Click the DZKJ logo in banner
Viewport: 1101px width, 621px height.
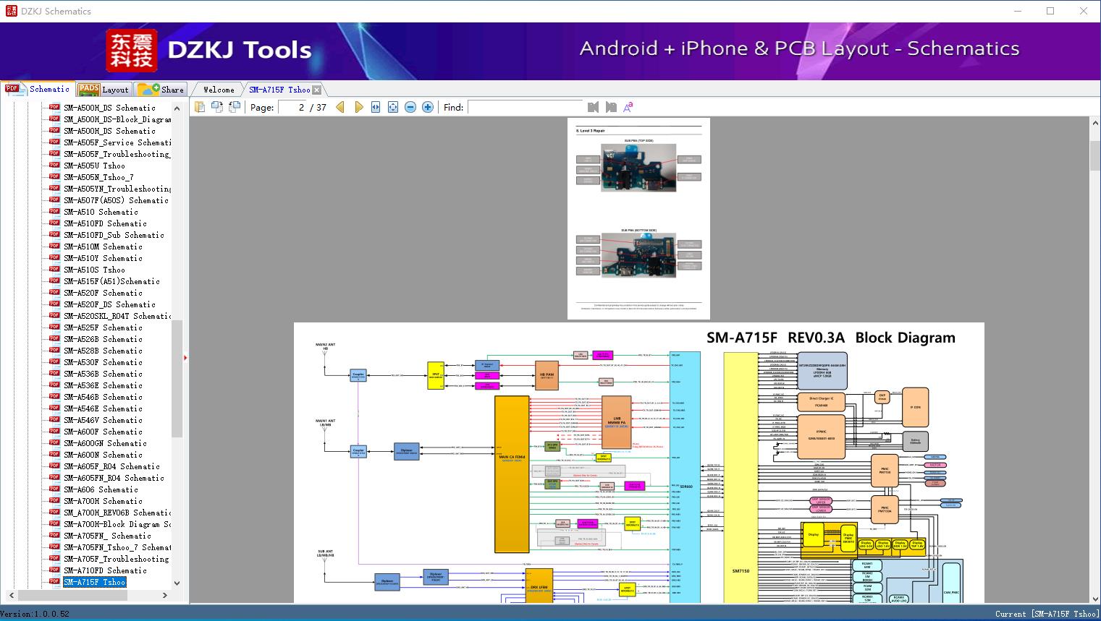click(132, 51)
